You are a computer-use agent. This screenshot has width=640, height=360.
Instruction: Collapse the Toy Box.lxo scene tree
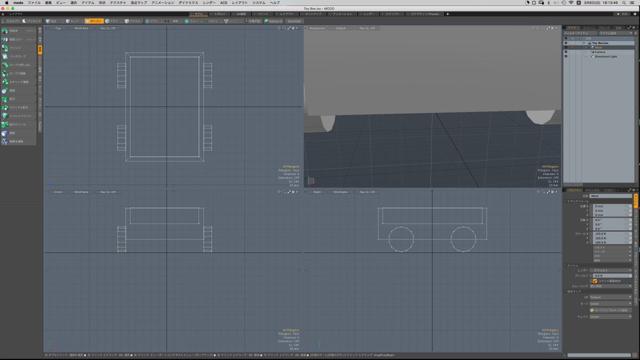583,43
